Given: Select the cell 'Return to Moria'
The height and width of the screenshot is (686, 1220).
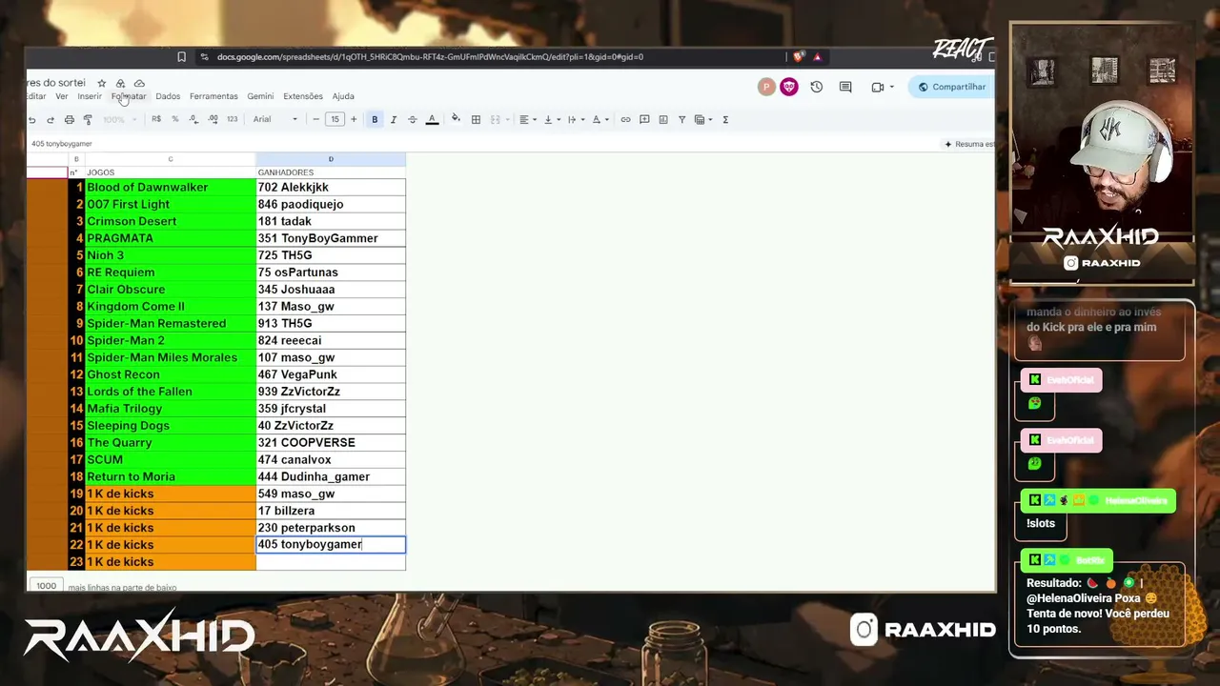Looking at the screenshot, I should click(x=171, y=477).
